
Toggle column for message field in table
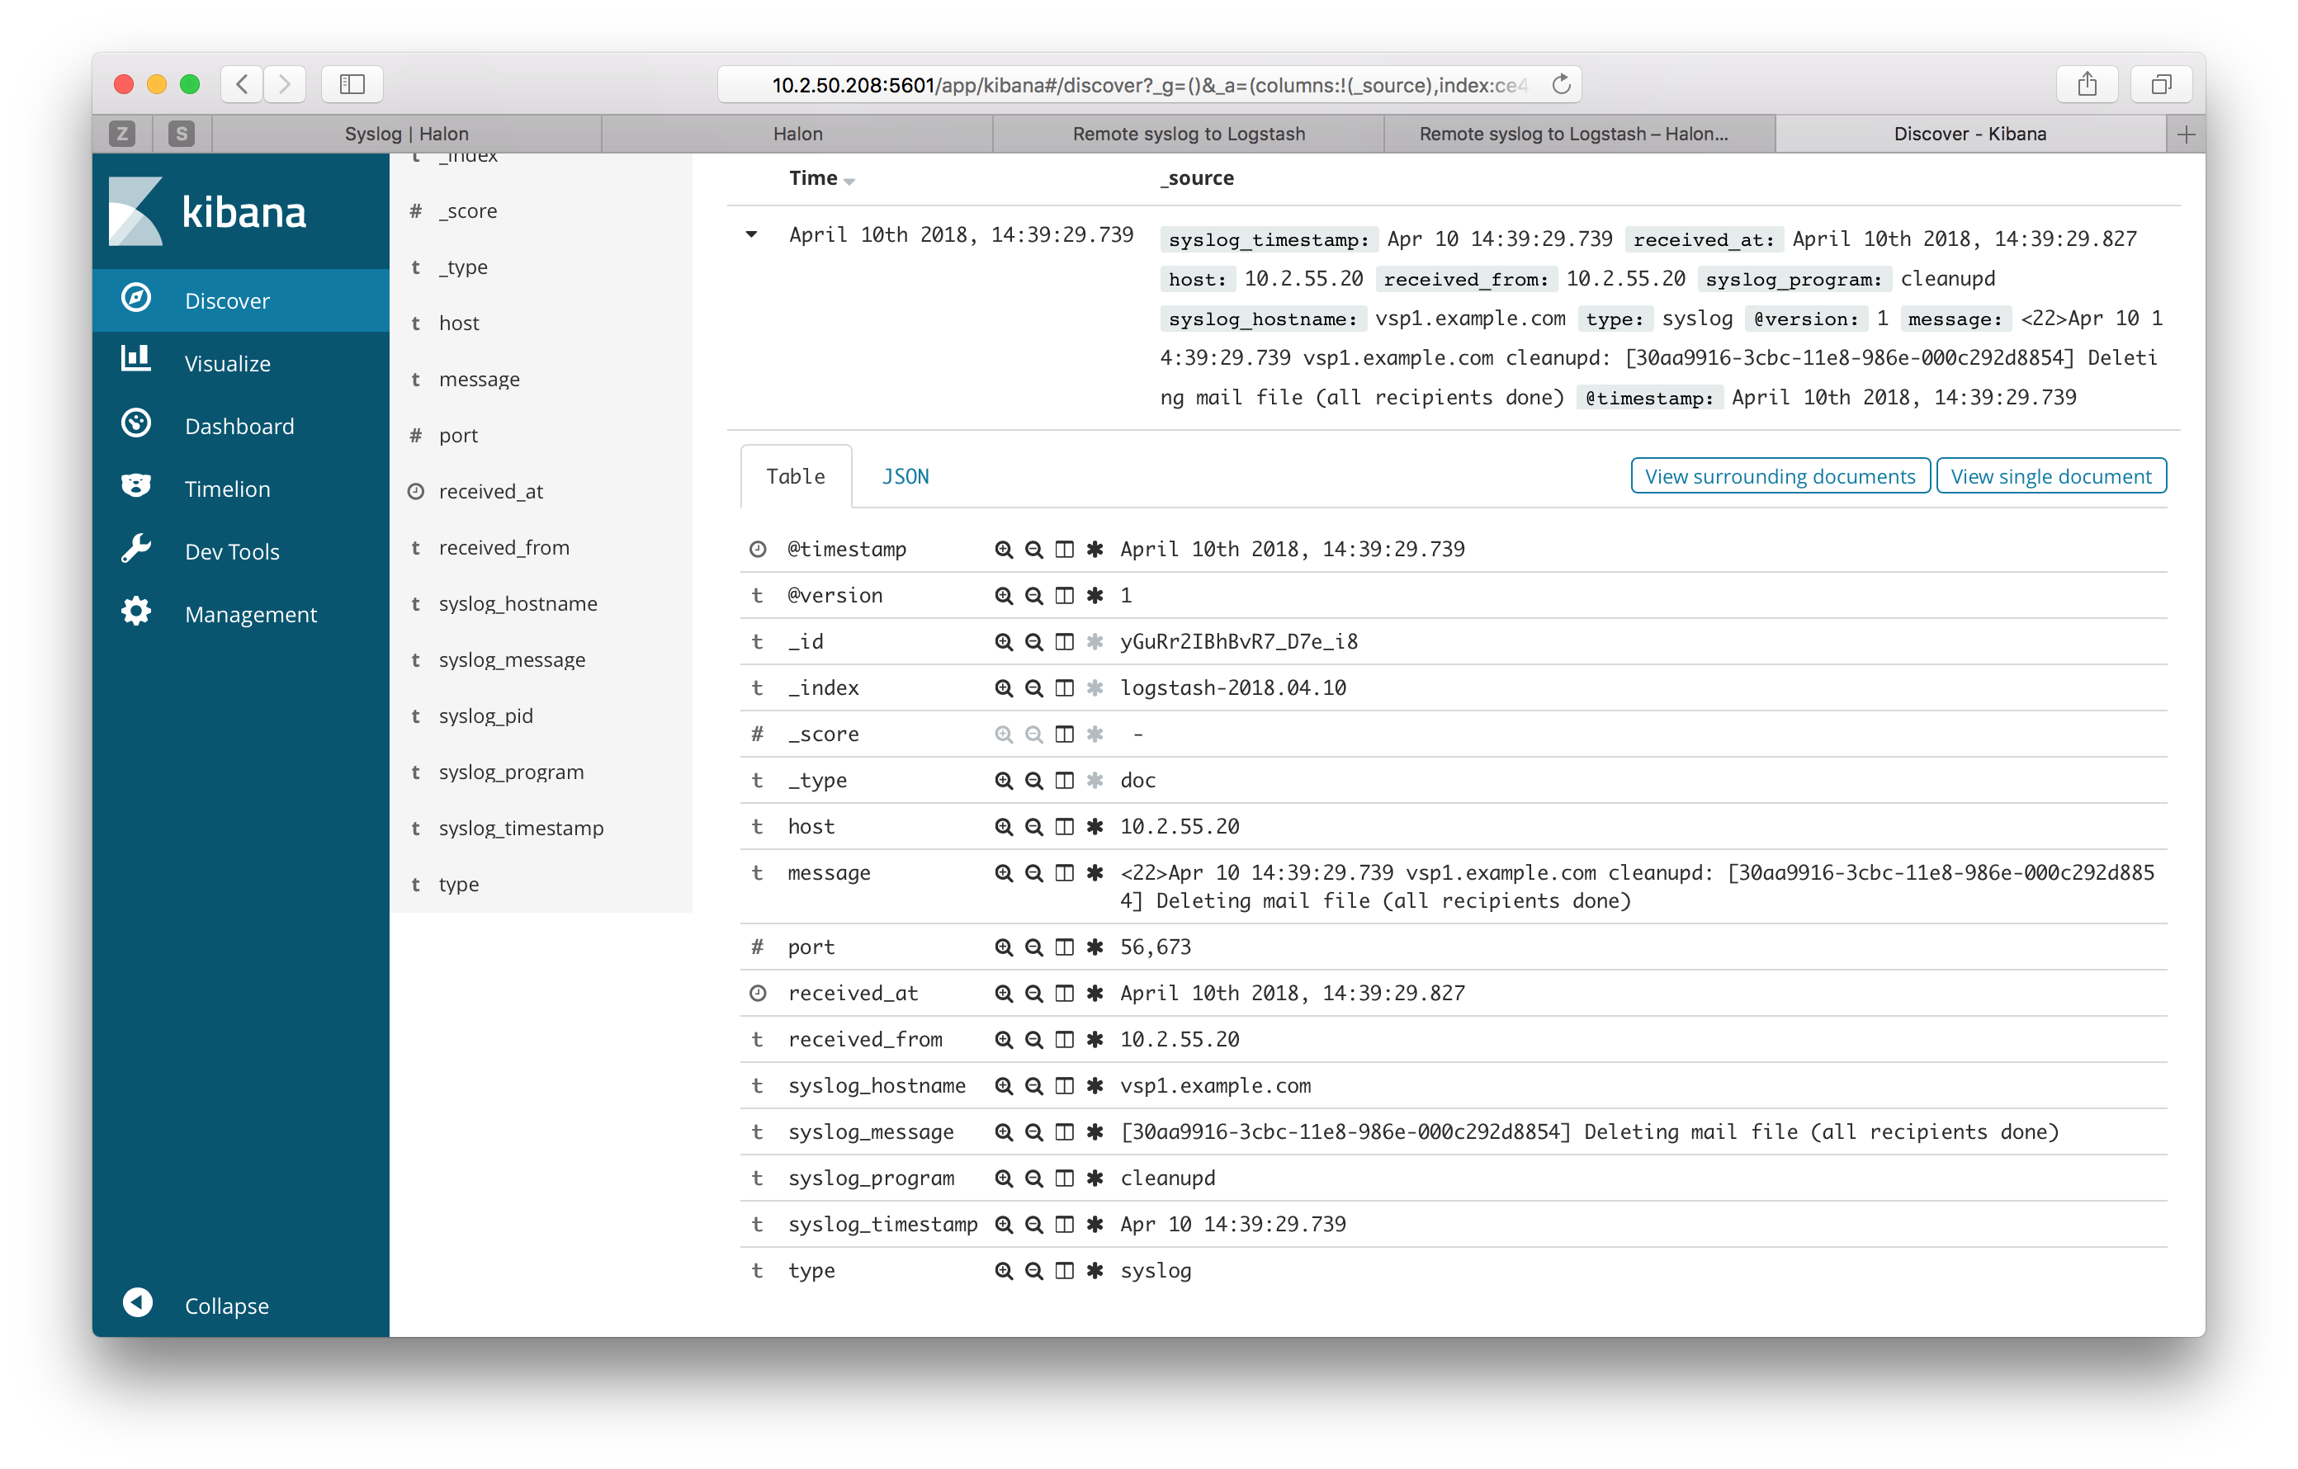(1064, 873)
